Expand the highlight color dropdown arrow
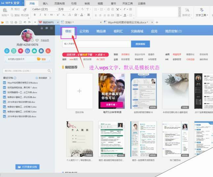213x177 pixels. [78, 15]
